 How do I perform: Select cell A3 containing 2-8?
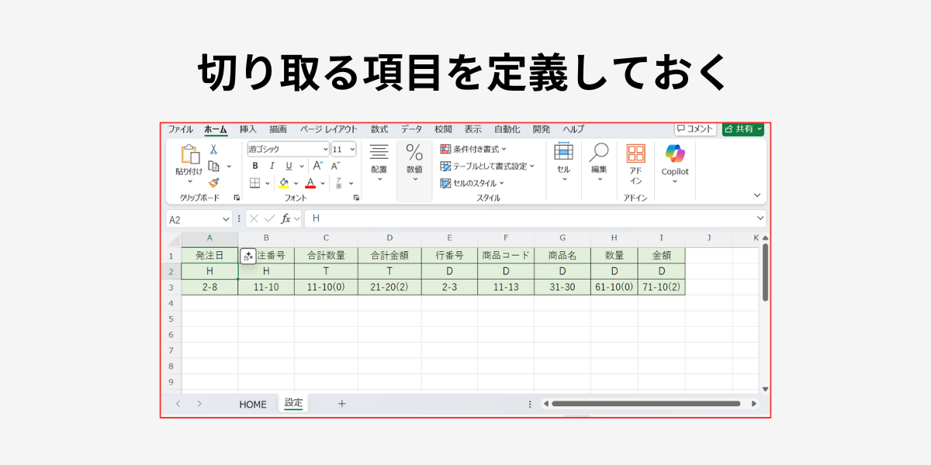(209, 287)
